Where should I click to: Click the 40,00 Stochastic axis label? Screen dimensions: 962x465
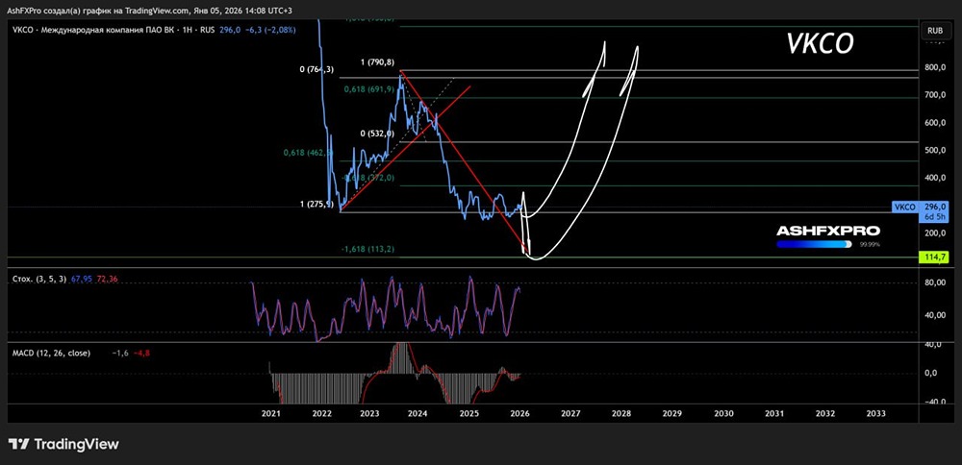pos(936,315)
